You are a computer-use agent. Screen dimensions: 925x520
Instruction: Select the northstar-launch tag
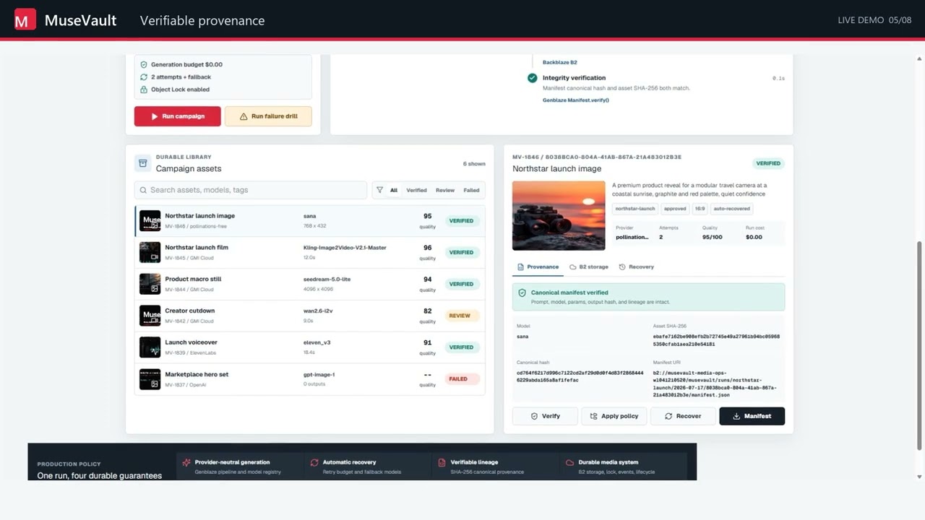[x=637, y=209]
